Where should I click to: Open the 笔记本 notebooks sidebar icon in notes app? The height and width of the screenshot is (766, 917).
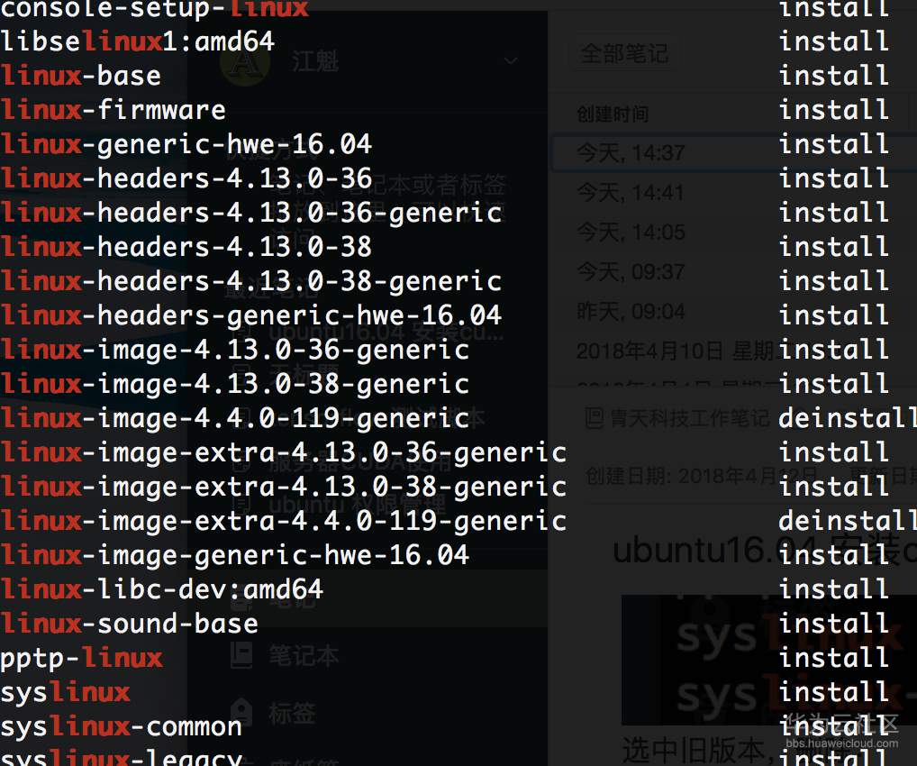pos(241,655)
